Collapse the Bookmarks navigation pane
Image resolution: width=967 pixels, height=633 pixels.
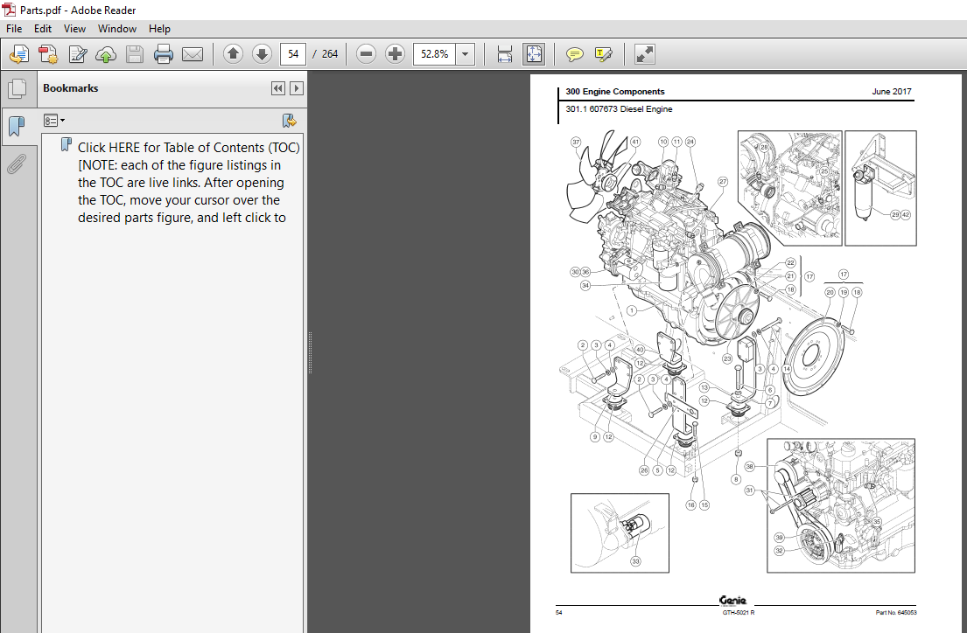pos(278,88)
